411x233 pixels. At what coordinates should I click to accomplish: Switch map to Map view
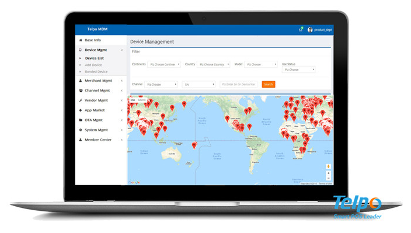133,100
